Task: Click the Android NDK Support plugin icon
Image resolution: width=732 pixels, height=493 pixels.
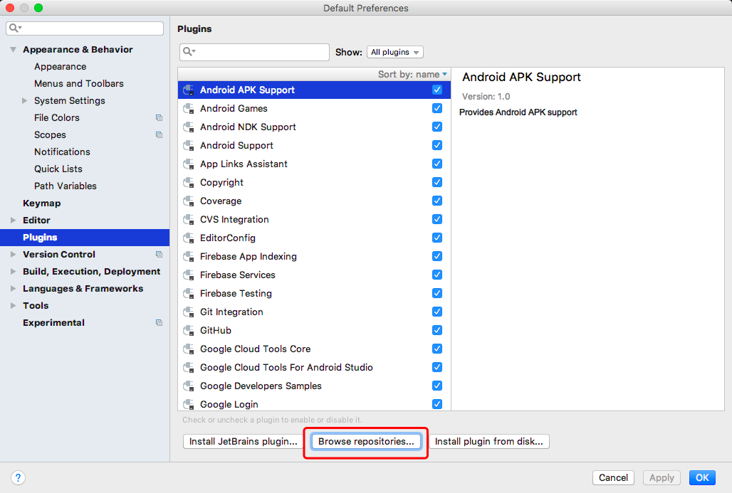Action: point(189,127)
